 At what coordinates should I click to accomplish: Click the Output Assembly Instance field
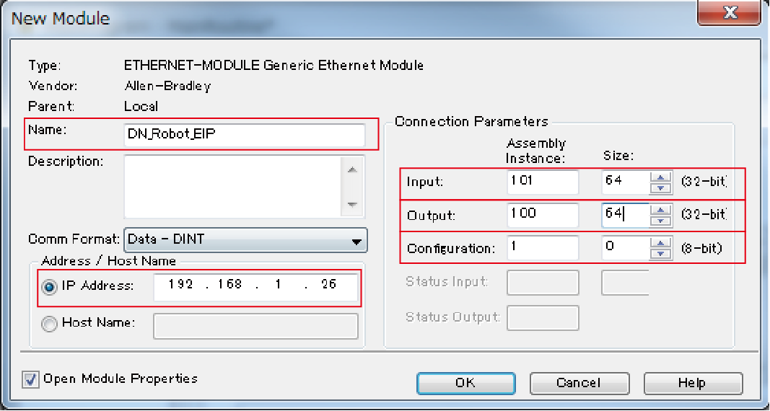click(x=543, y=215)
